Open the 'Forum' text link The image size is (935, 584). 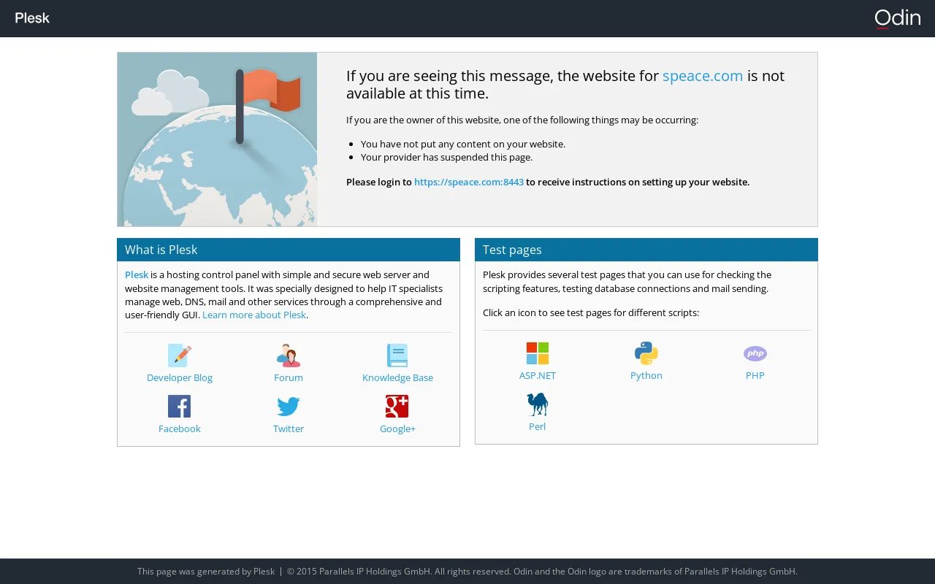[289, 378]
